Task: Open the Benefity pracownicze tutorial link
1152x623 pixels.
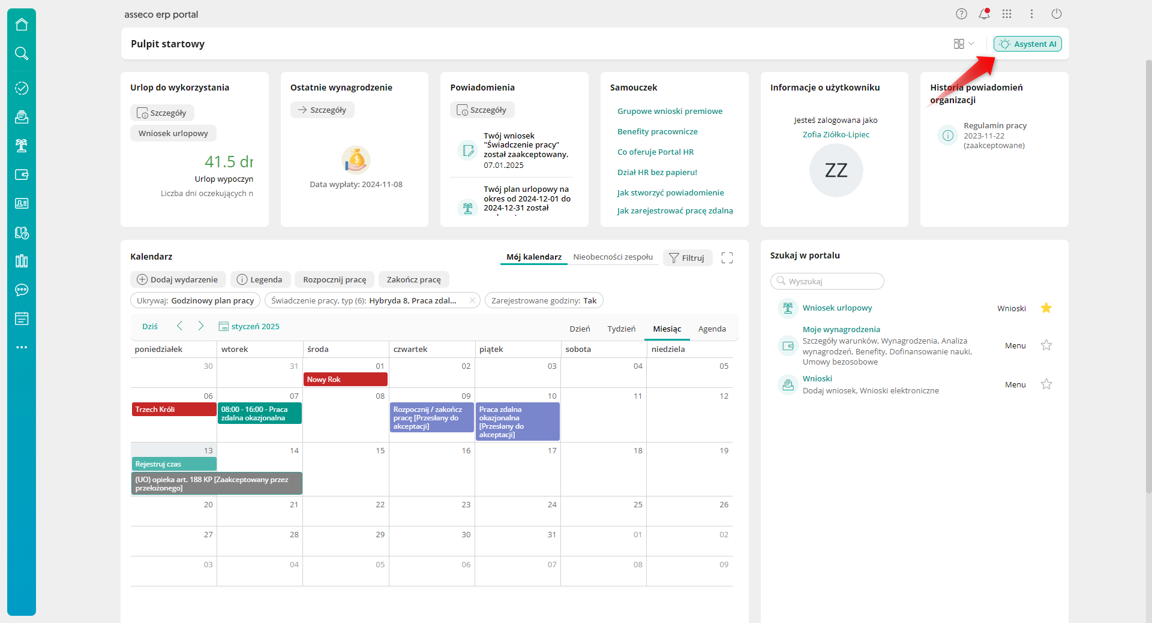Action: [658, 131]
